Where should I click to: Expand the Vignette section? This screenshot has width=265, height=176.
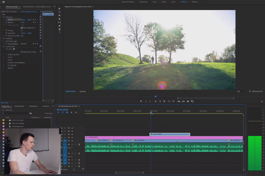click(x=4, y=68)
